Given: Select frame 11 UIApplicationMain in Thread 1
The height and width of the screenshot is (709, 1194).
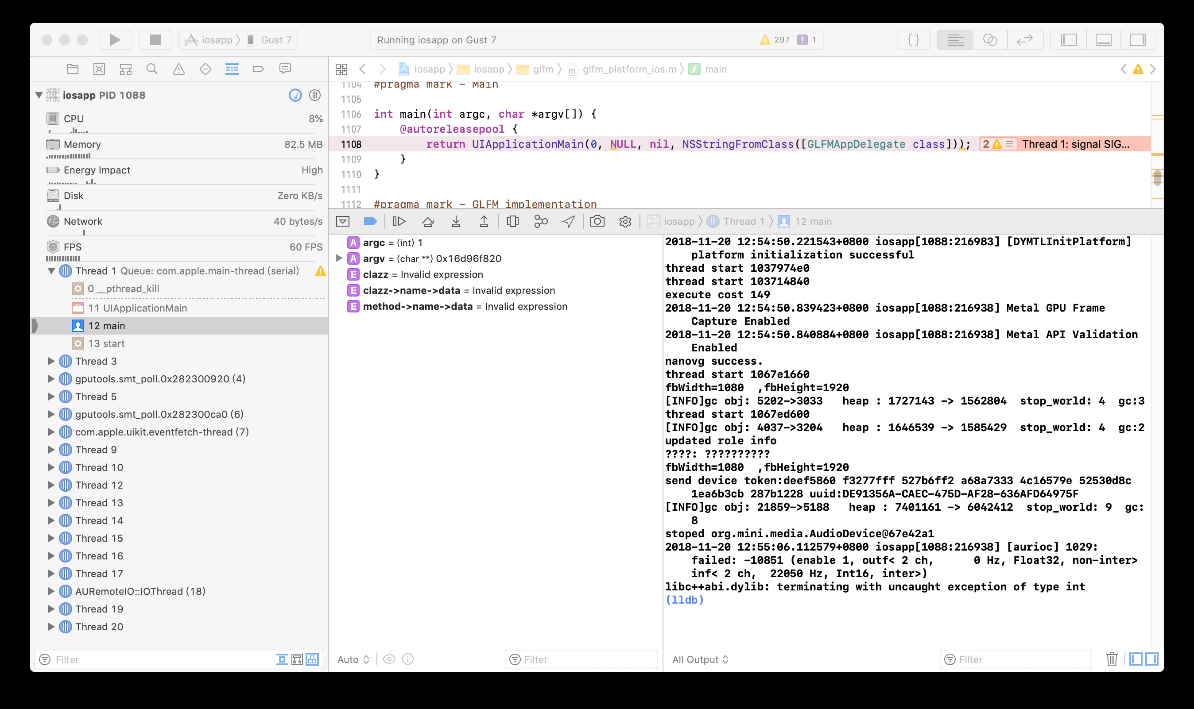Looking at the screenshot, I should point(137,308).
